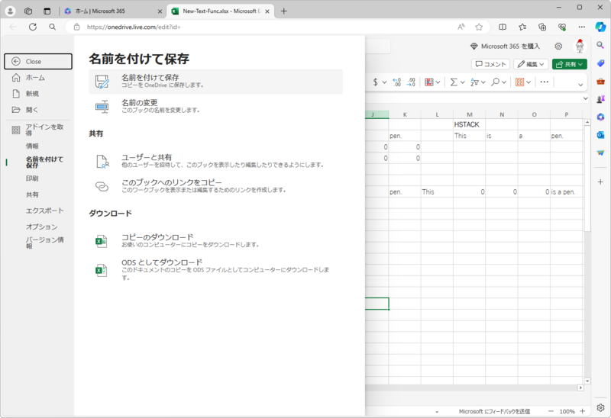The width and height of the screenshot is (611, 418).
Task: Open the ribbon more options ellipsis
Action: point(545,82)
